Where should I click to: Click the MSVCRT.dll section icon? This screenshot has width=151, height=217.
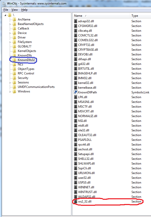76,111
